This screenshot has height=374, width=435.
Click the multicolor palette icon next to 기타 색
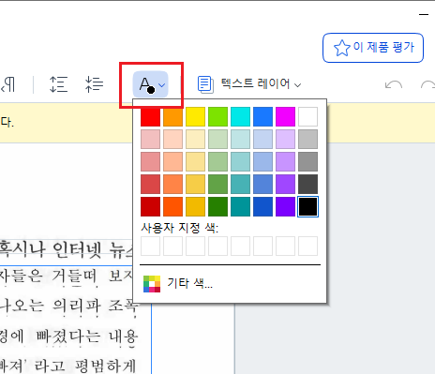point(152,284)
